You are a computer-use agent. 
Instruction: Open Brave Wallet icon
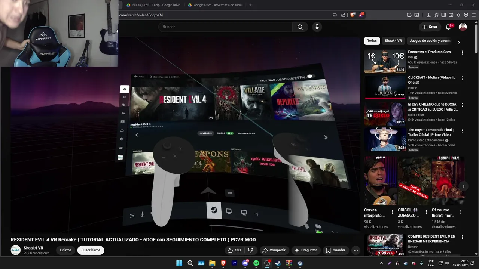[x=451, y=15]
